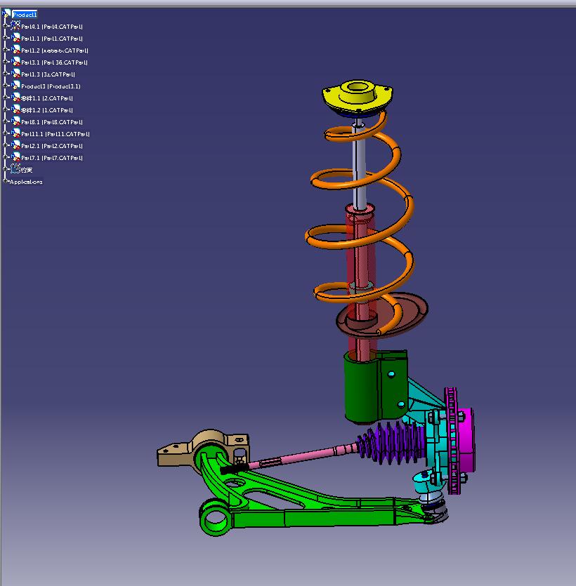Select the Part1.2 tree label

click(55, 51)
